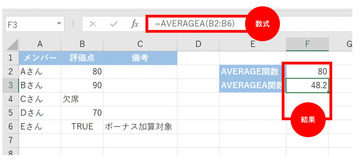Select cell B4 containing 欠席
The height and width of the screenshot is (163, 360).
pos(82,99)
